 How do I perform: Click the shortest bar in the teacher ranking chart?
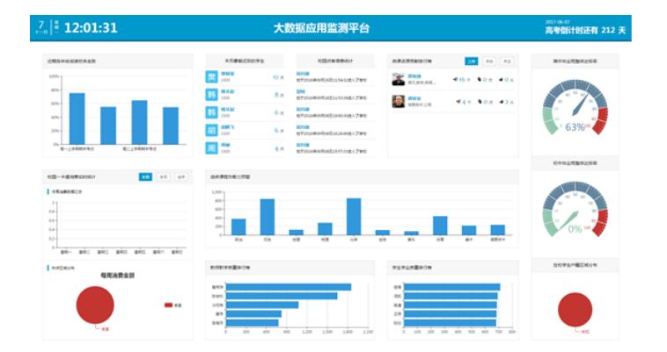[252, 323]
